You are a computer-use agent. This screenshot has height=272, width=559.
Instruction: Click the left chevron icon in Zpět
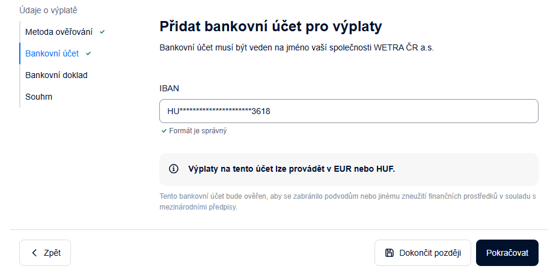pos(34,253)
